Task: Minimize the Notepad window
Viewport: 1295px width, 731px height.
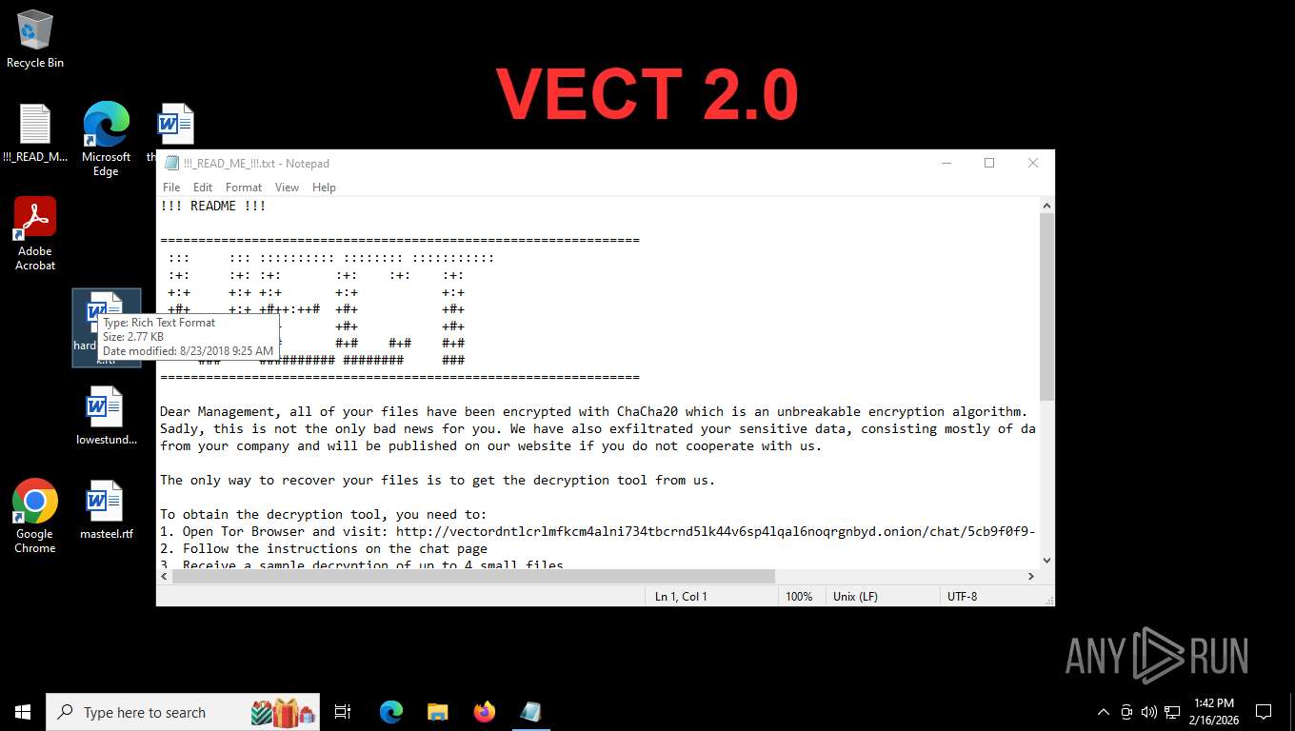Action: [x=946, y=163]
